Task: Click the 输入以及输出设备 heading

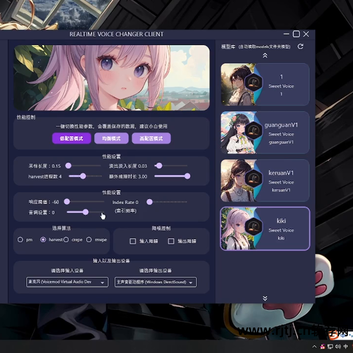Action: [111, 261]
